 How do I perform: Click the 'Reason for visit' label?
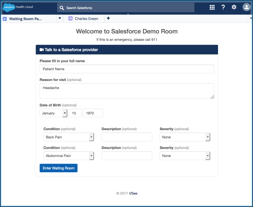tap(53, 80)
